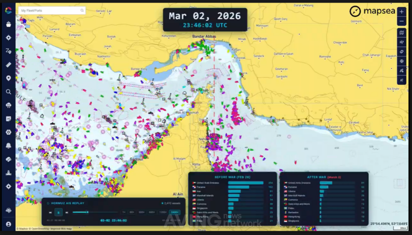
Task: Pause the Hormuz AIS replay
Action: (58, 212)
